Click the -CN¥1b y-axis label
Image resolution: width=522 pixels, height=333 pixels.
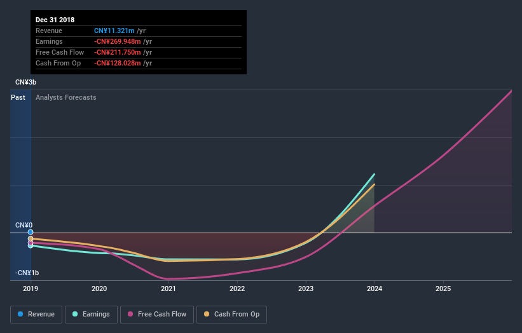click(x=27, y=273)
